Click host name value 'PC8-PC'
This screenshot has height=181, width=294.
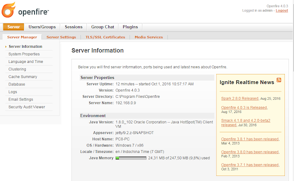123,139
